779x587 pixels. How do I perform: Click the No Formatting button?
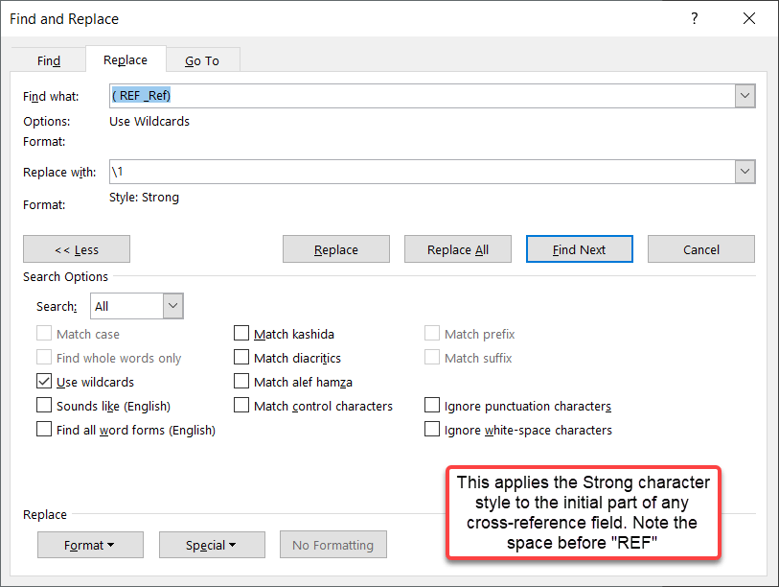point(333,545)
